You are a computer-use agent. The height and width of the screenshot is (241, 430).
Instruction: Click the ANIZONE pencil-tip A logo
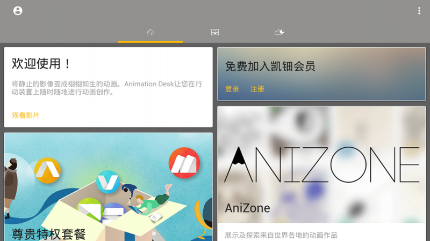pos(239,164)
